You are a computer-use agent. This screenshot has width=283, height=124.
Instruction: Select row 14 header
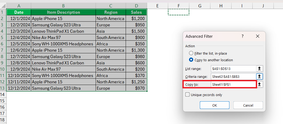3,94
